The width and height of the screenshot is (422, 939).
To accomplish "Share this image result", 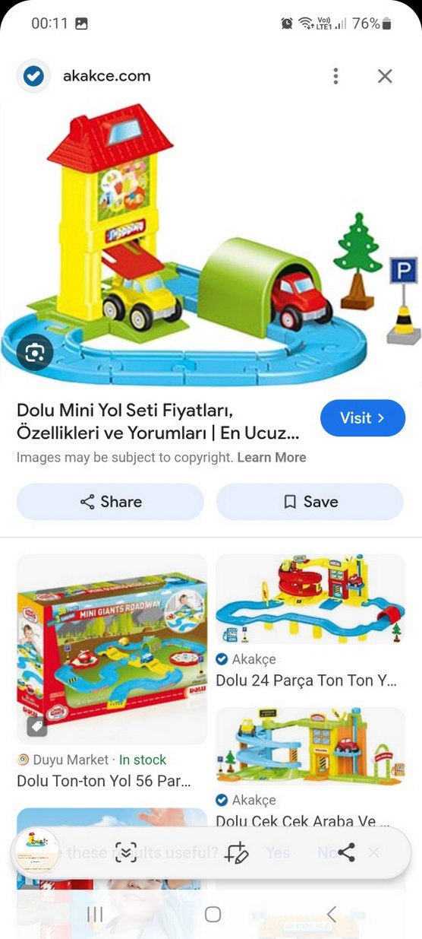I will [x=110, y=502].
